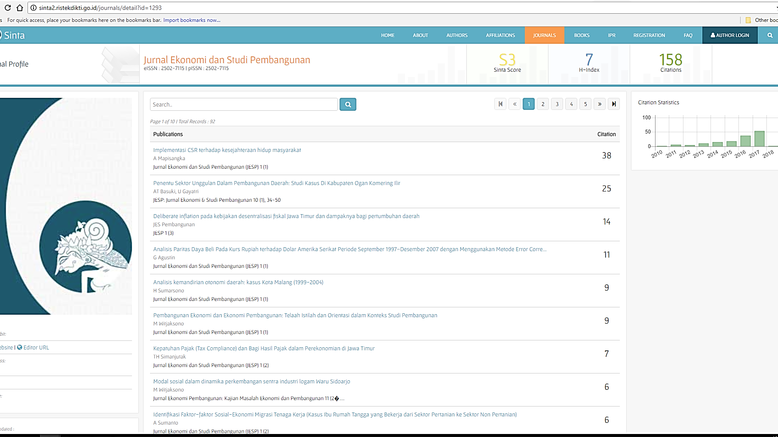Click the journal cover image thumbnail
Screen dimensions: 778x437
(x=66, y=206)
